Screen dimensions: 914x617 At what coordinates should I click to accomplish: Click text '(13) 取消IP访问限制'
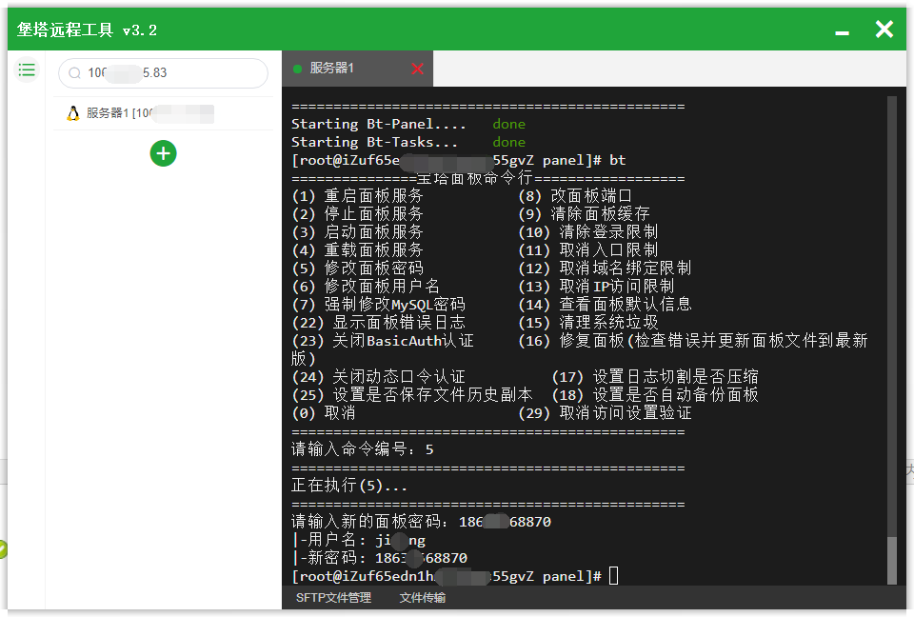[596, 287]
